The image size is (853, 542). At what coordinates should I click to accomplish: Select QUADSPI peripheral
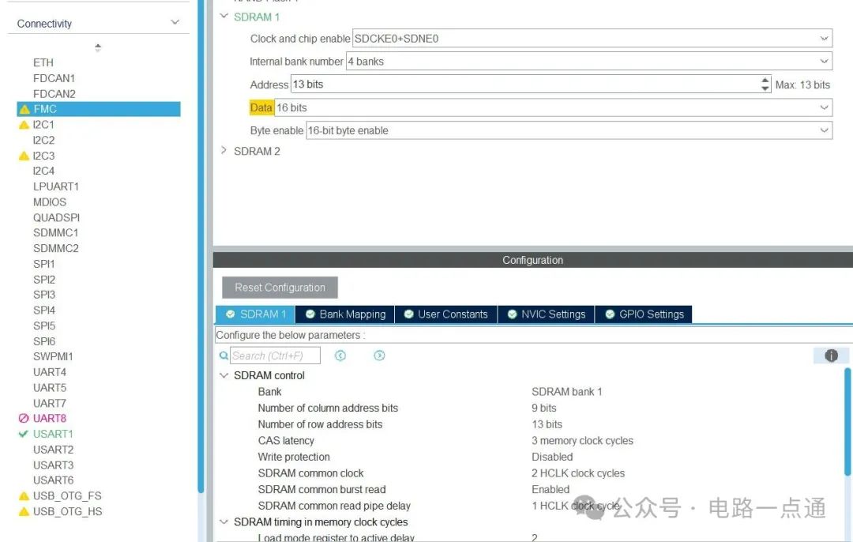[x=57, y=218]
